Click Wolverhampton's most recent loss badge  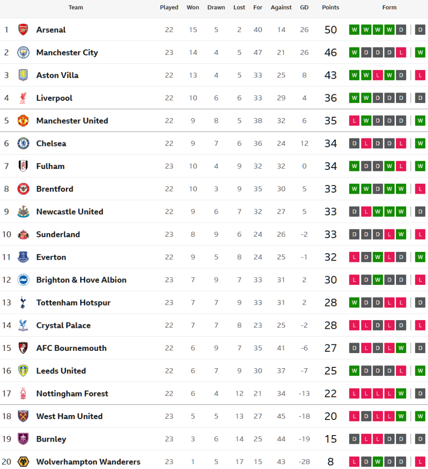point(420,462)
